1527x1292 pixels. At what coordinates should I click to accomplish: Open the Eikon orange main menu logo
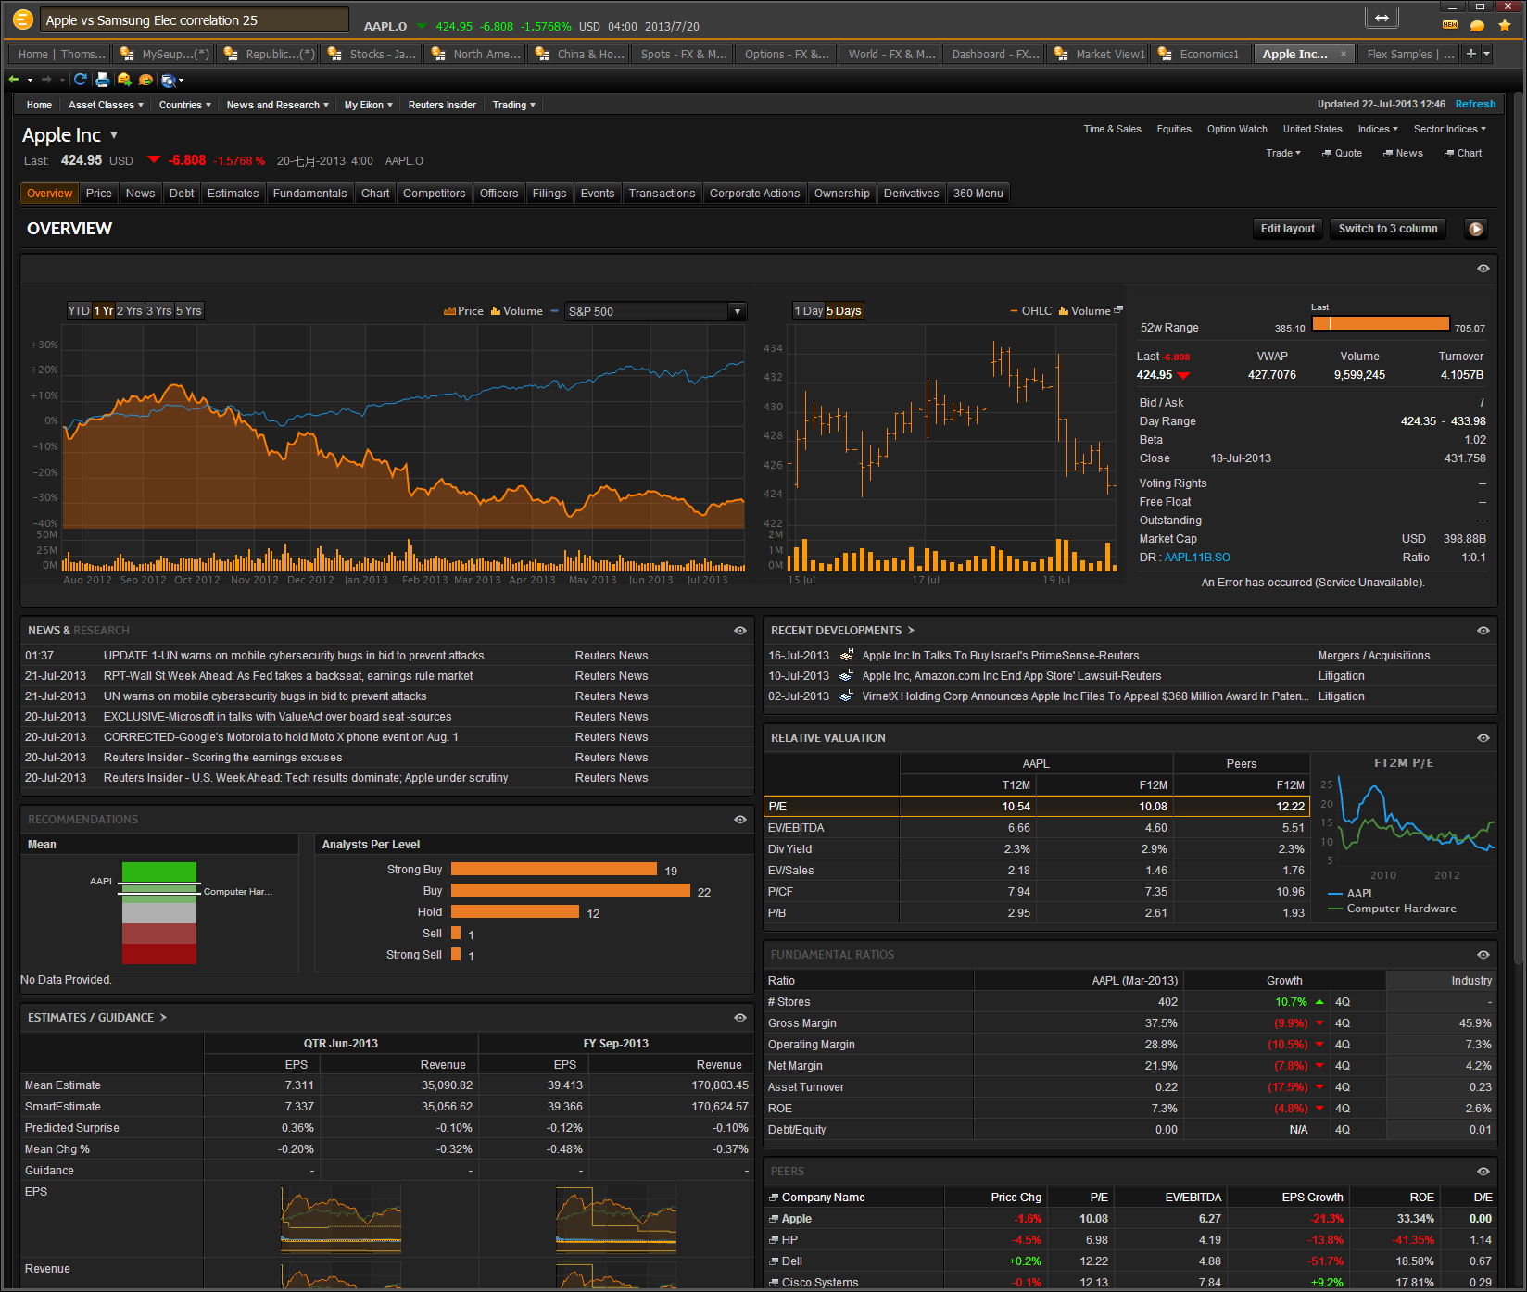coord(23,19)
